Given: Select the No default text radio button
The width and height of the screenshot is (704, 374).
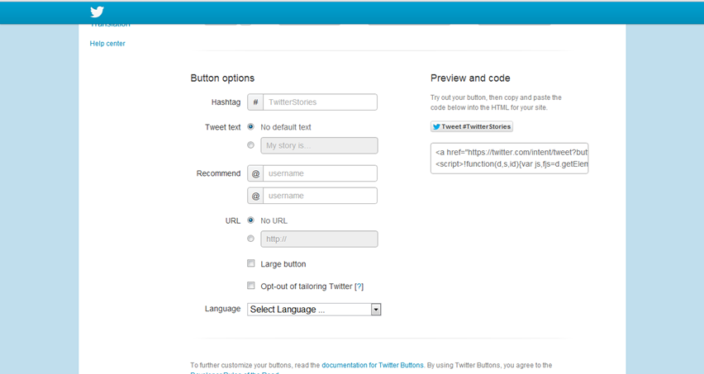Looking at the screenshot, I should pyautogui.click(x=251, y=127).
